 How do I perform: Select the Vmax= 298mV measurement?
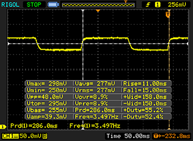click(x=49, y=83)
